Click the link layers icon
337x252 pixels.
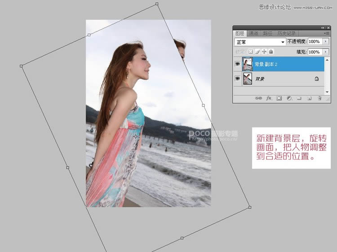[x=258, y=98]
